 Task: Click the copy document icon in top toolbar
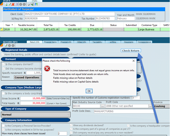pyautogui.click(x=17, y=5)
